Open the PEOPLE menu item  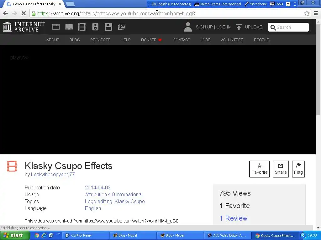[x=261, y=40]
